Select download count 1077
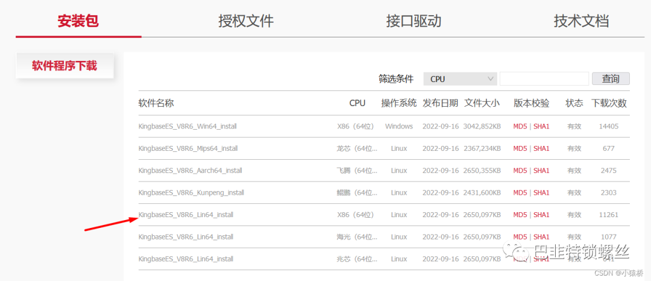This screenshot has height=281, width=651. coord(609,237)
